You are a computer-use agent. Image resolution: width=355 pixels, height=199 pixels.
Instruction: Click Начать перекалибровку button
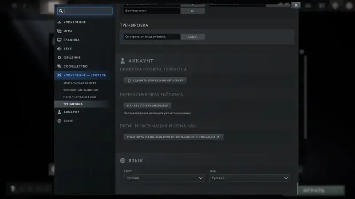pyautogui.click(x=147, y=106)
